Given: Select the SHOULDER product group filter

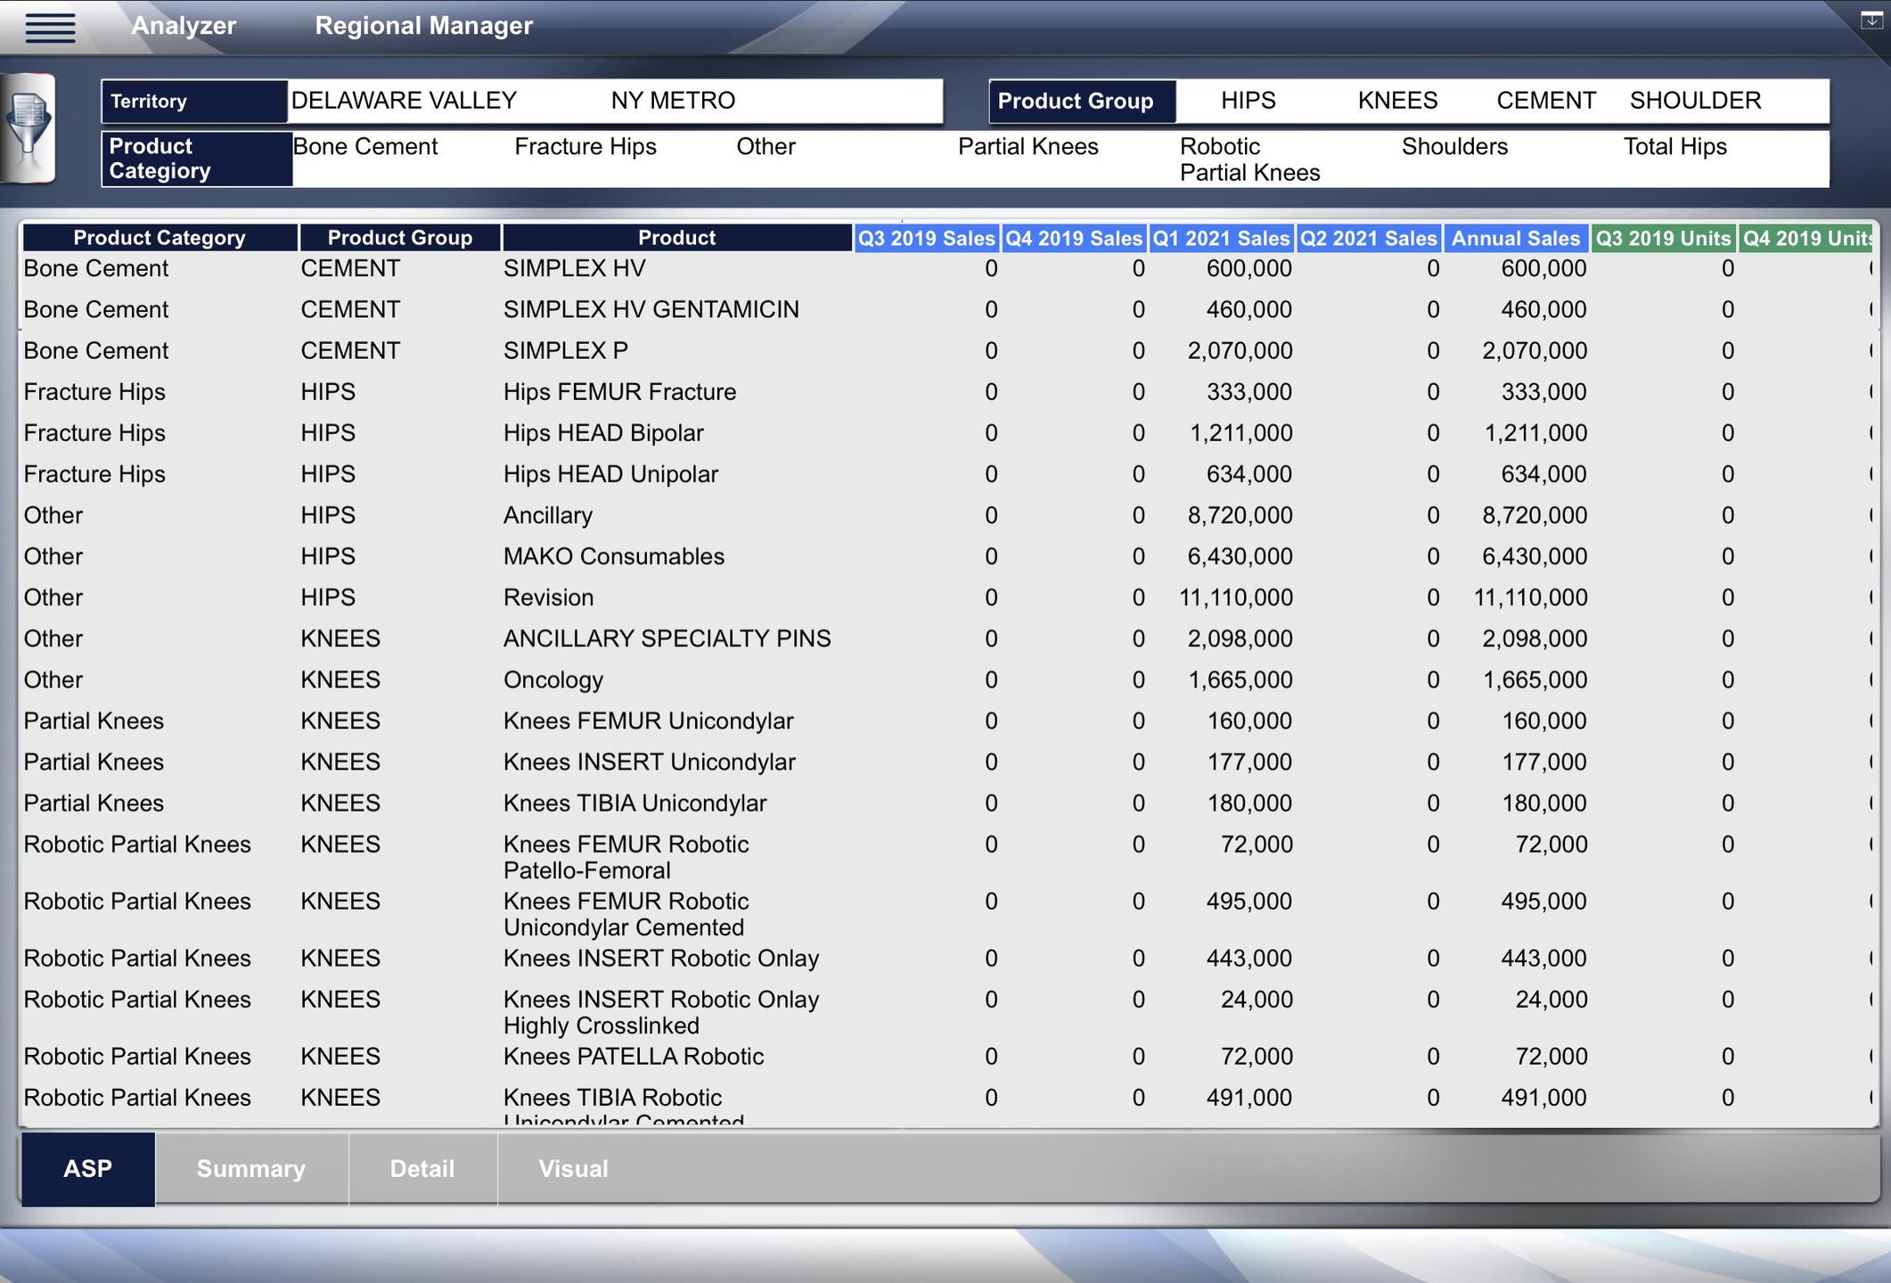Looking at the screenshot, I should [1695, 101].
